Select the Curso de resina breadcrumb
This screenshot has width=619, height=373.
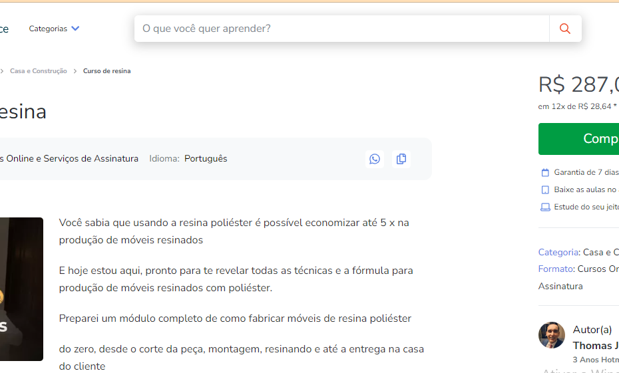pyautogui.click(x=106, y=71)
